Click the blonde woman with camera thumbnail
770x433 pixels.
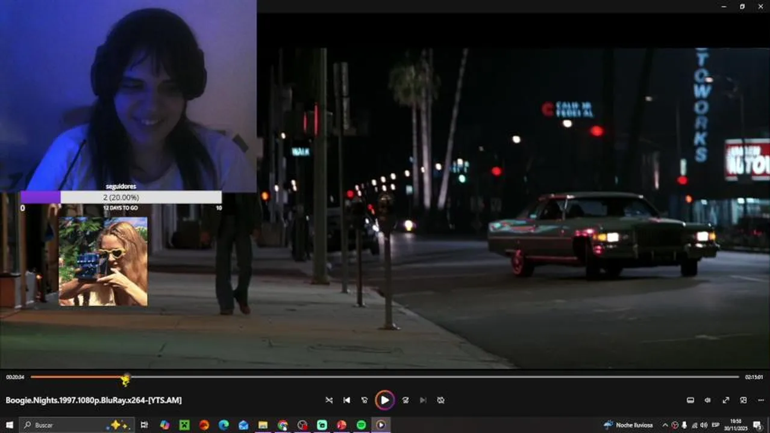[103, 261]
